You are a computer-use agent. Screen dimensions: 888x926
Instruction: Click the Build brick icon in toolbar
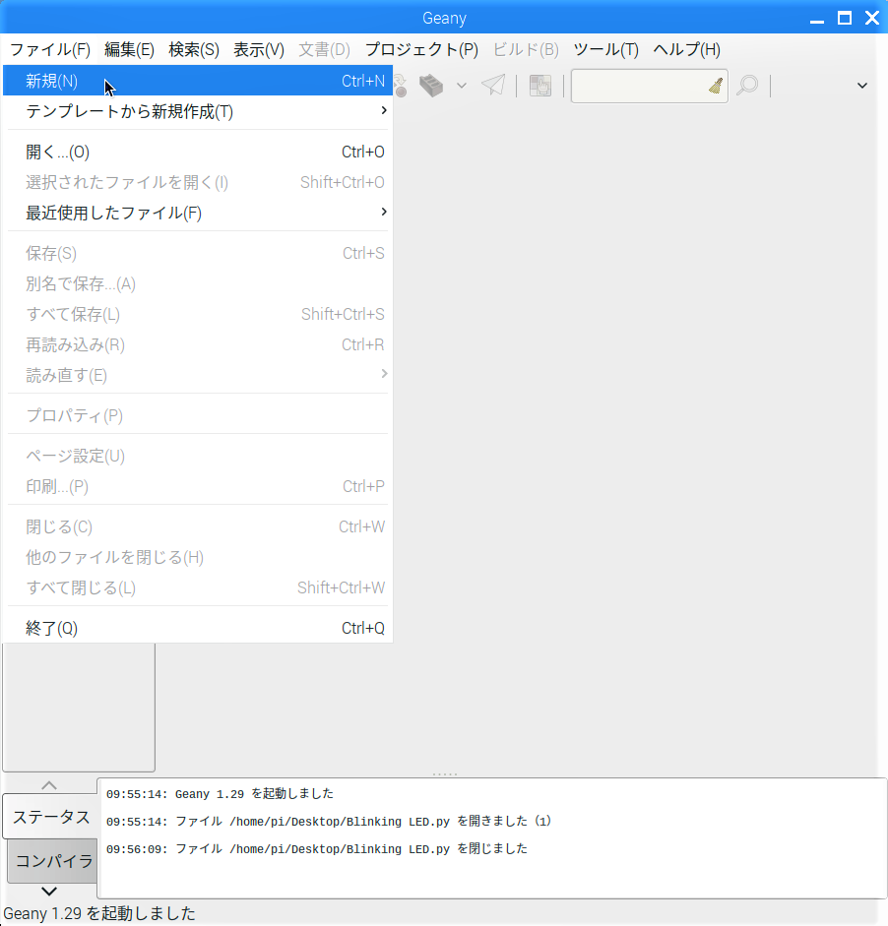(x=431, y=86)
